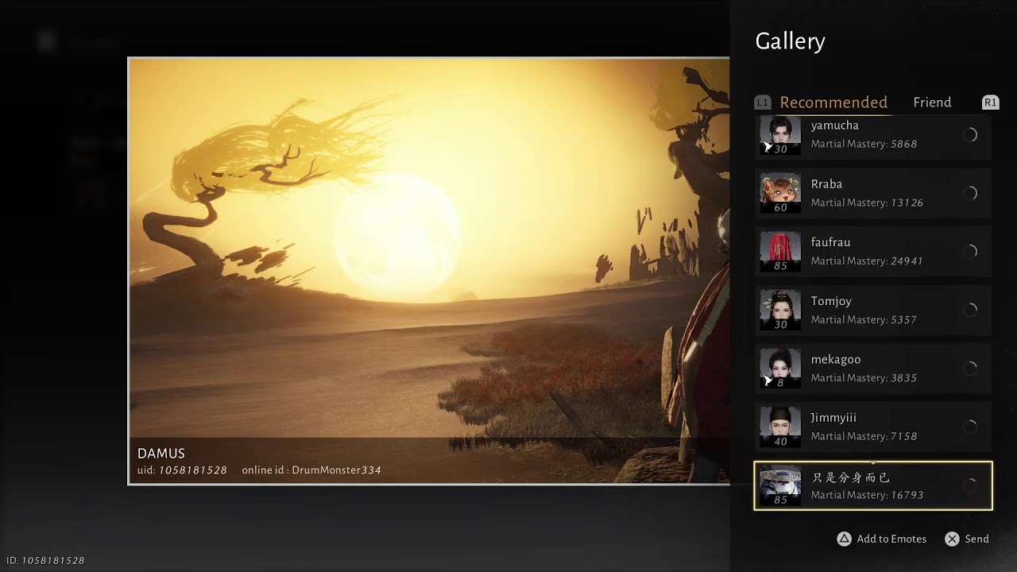1017x572 pixels.
Task: Click Add to Emotes label
Action: 891,539
